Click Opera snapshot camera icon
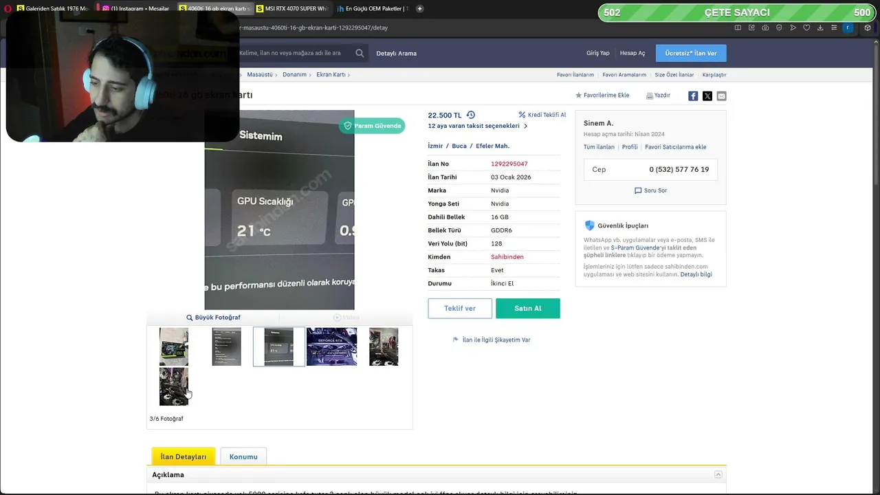 765,27
